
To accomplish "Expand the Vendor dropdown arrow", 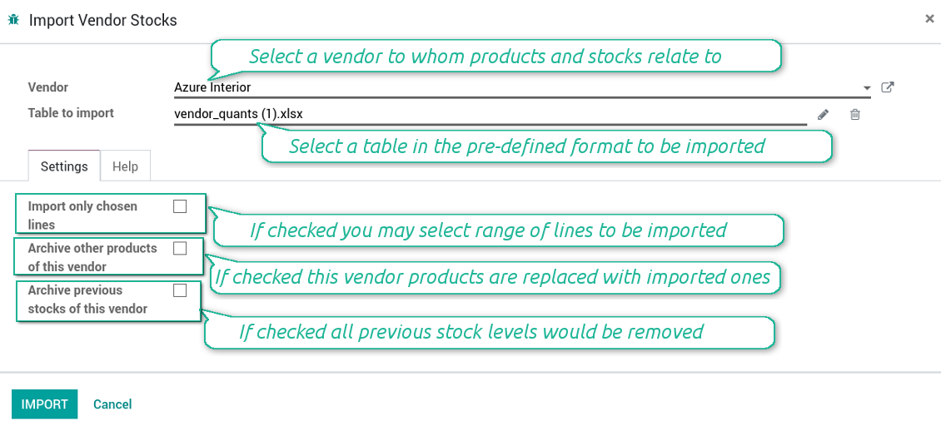I will point(867,87).
